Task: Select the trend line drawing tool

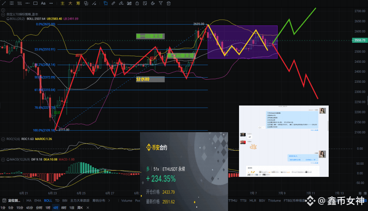Action: [x=4, y=3]
